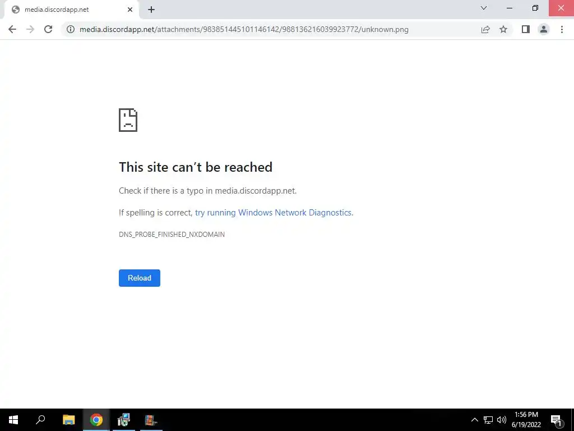Image resolution: width=574 pixels, height=431 pixels.
Task: Close the media.discordapp.net tab
Action: pyautogui.click(x=130, y=10)
